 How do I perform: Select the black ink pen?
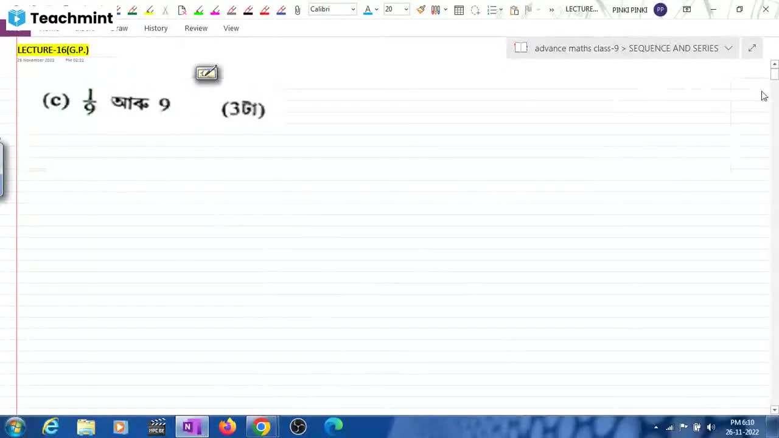[x=248, y=10]
